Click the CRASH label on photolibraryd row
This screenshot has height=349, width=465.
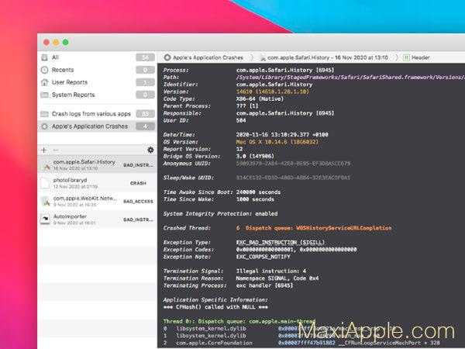(x=138, y=183)
